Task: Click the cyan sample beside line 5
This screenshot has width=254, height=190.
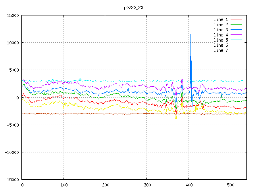Action: [x=237, y=40]
